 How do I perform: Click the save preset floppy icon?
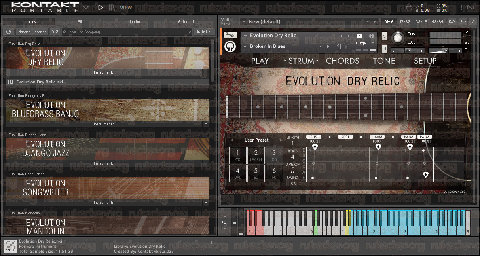(338, 46)
